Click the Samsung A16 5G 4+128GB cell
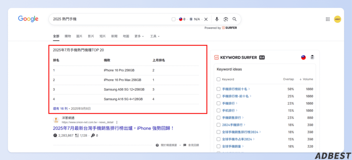 point(123,99)
